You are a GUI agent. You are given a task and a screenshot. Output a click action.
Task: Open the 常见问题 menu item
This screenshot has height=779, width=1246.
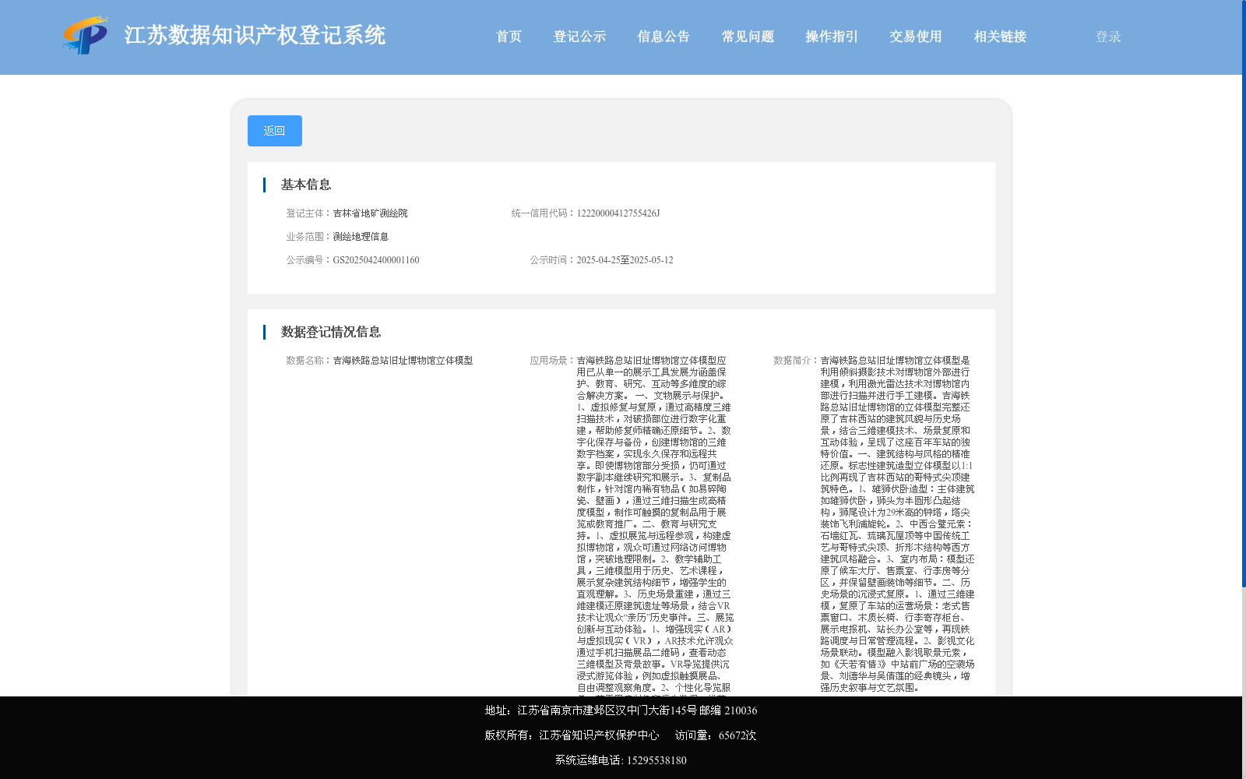(748, 37)
